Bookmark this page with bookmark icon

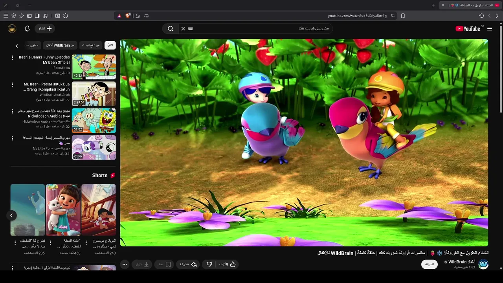click(x=403, y=16)
